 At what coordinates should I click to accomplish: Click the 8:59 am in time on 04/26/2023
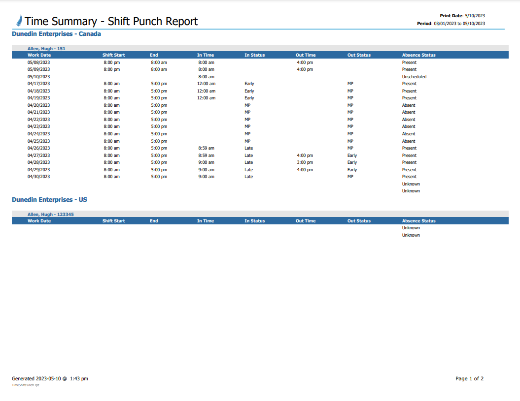206,148
